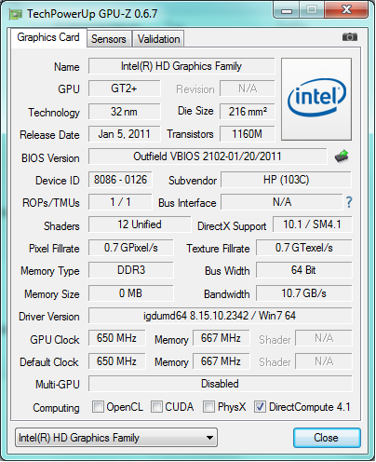The width and height of the screenshot is (376, 462).
Task: Click the Intel logo image
Action: pos(316,99)
